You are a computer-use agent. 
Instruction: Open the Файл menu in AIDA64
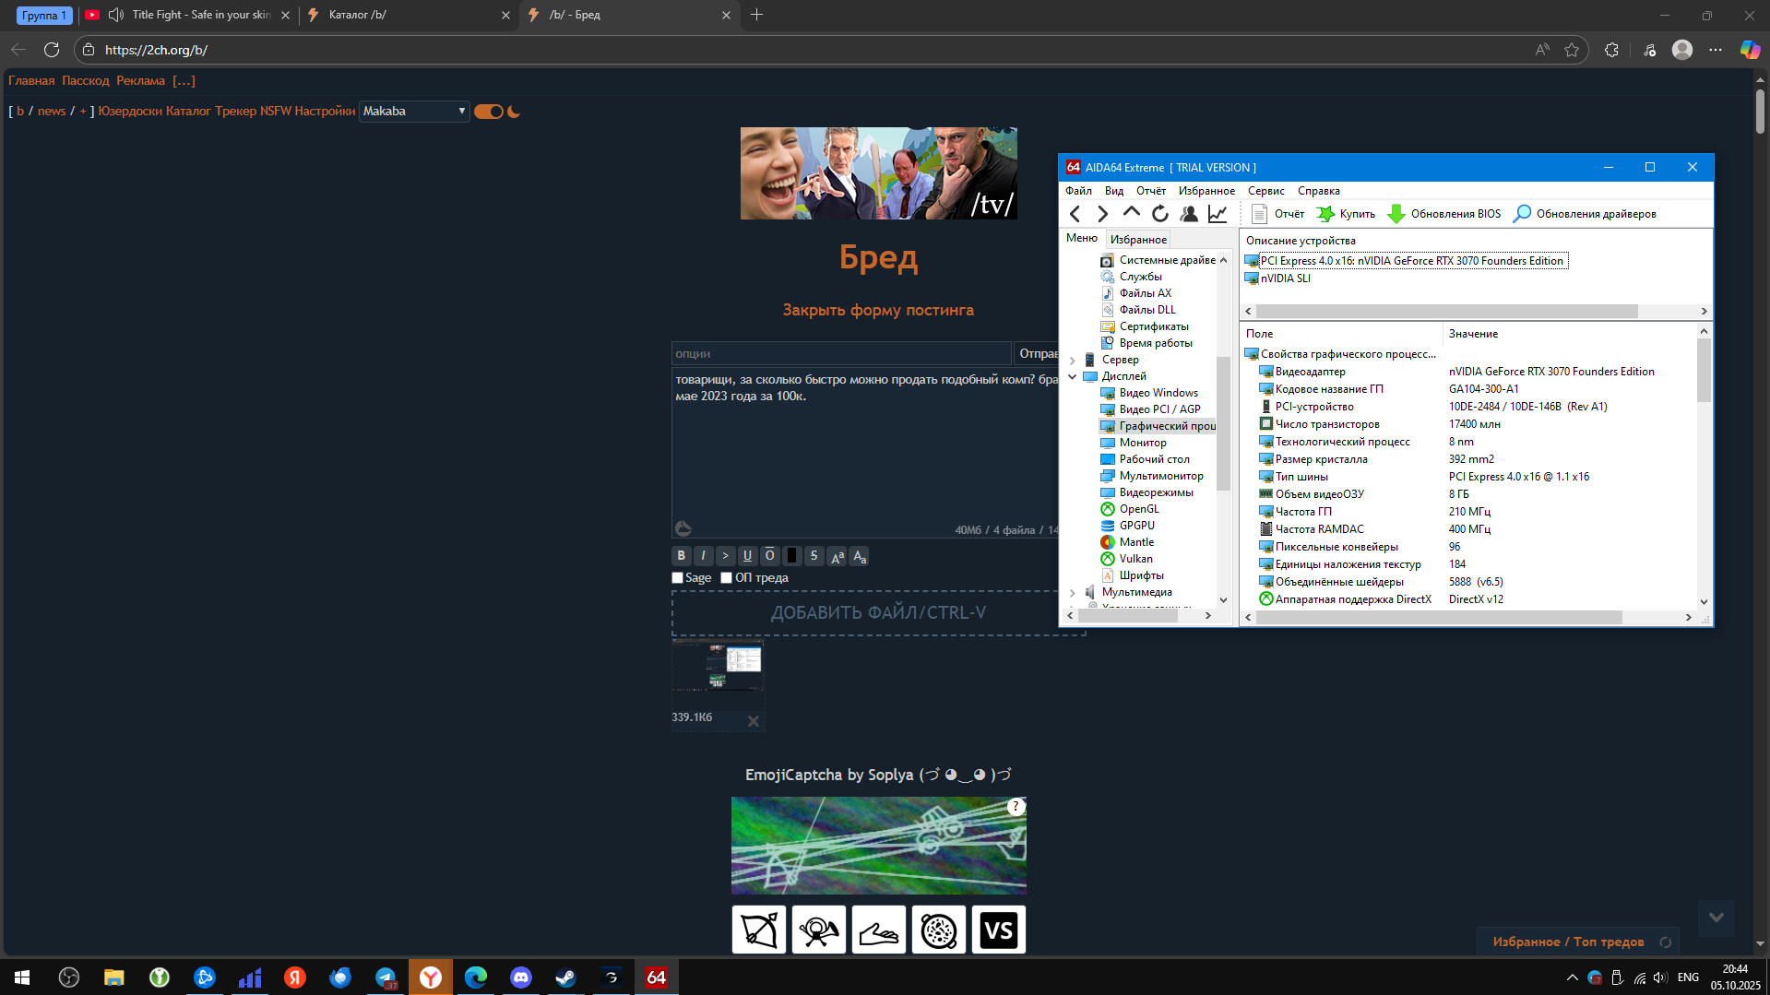pos(1078,191)
